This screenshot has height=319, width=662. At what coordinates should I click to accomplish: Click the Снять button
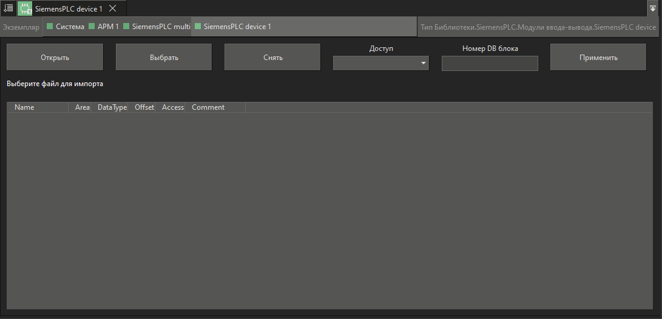click(x=272, y=58)
